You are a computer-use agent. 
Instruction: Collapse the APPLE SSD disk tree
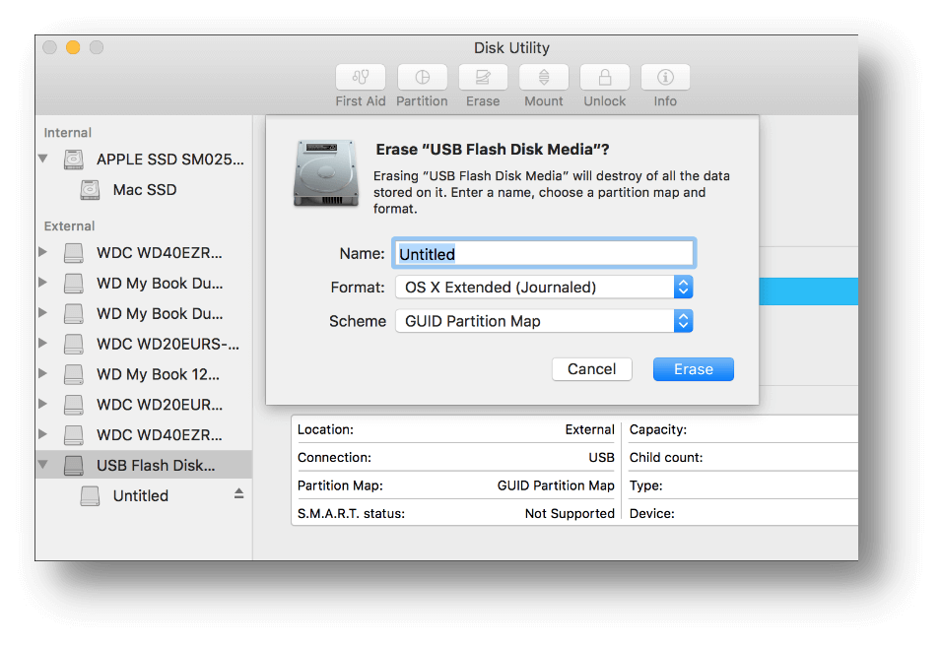[x=42, y=159]
